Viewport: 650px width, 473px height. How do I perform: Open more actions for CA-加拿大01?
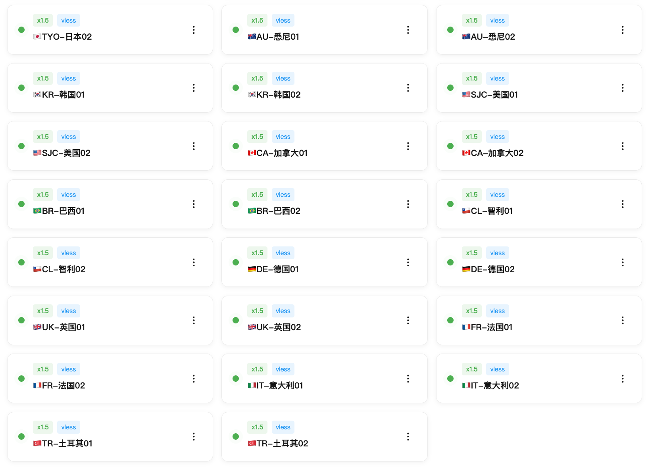tap(408, 146)
